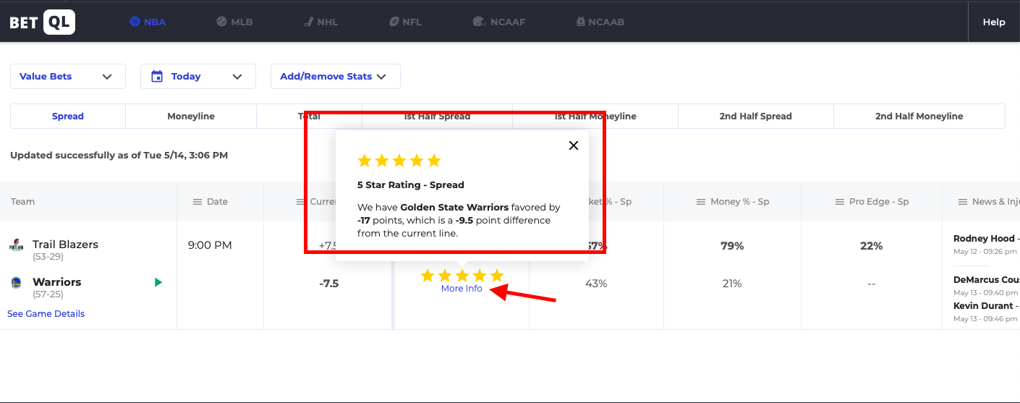Switch to the NFL sport tab
Viewport: 1020px width, 403px height.
point(405,22)
